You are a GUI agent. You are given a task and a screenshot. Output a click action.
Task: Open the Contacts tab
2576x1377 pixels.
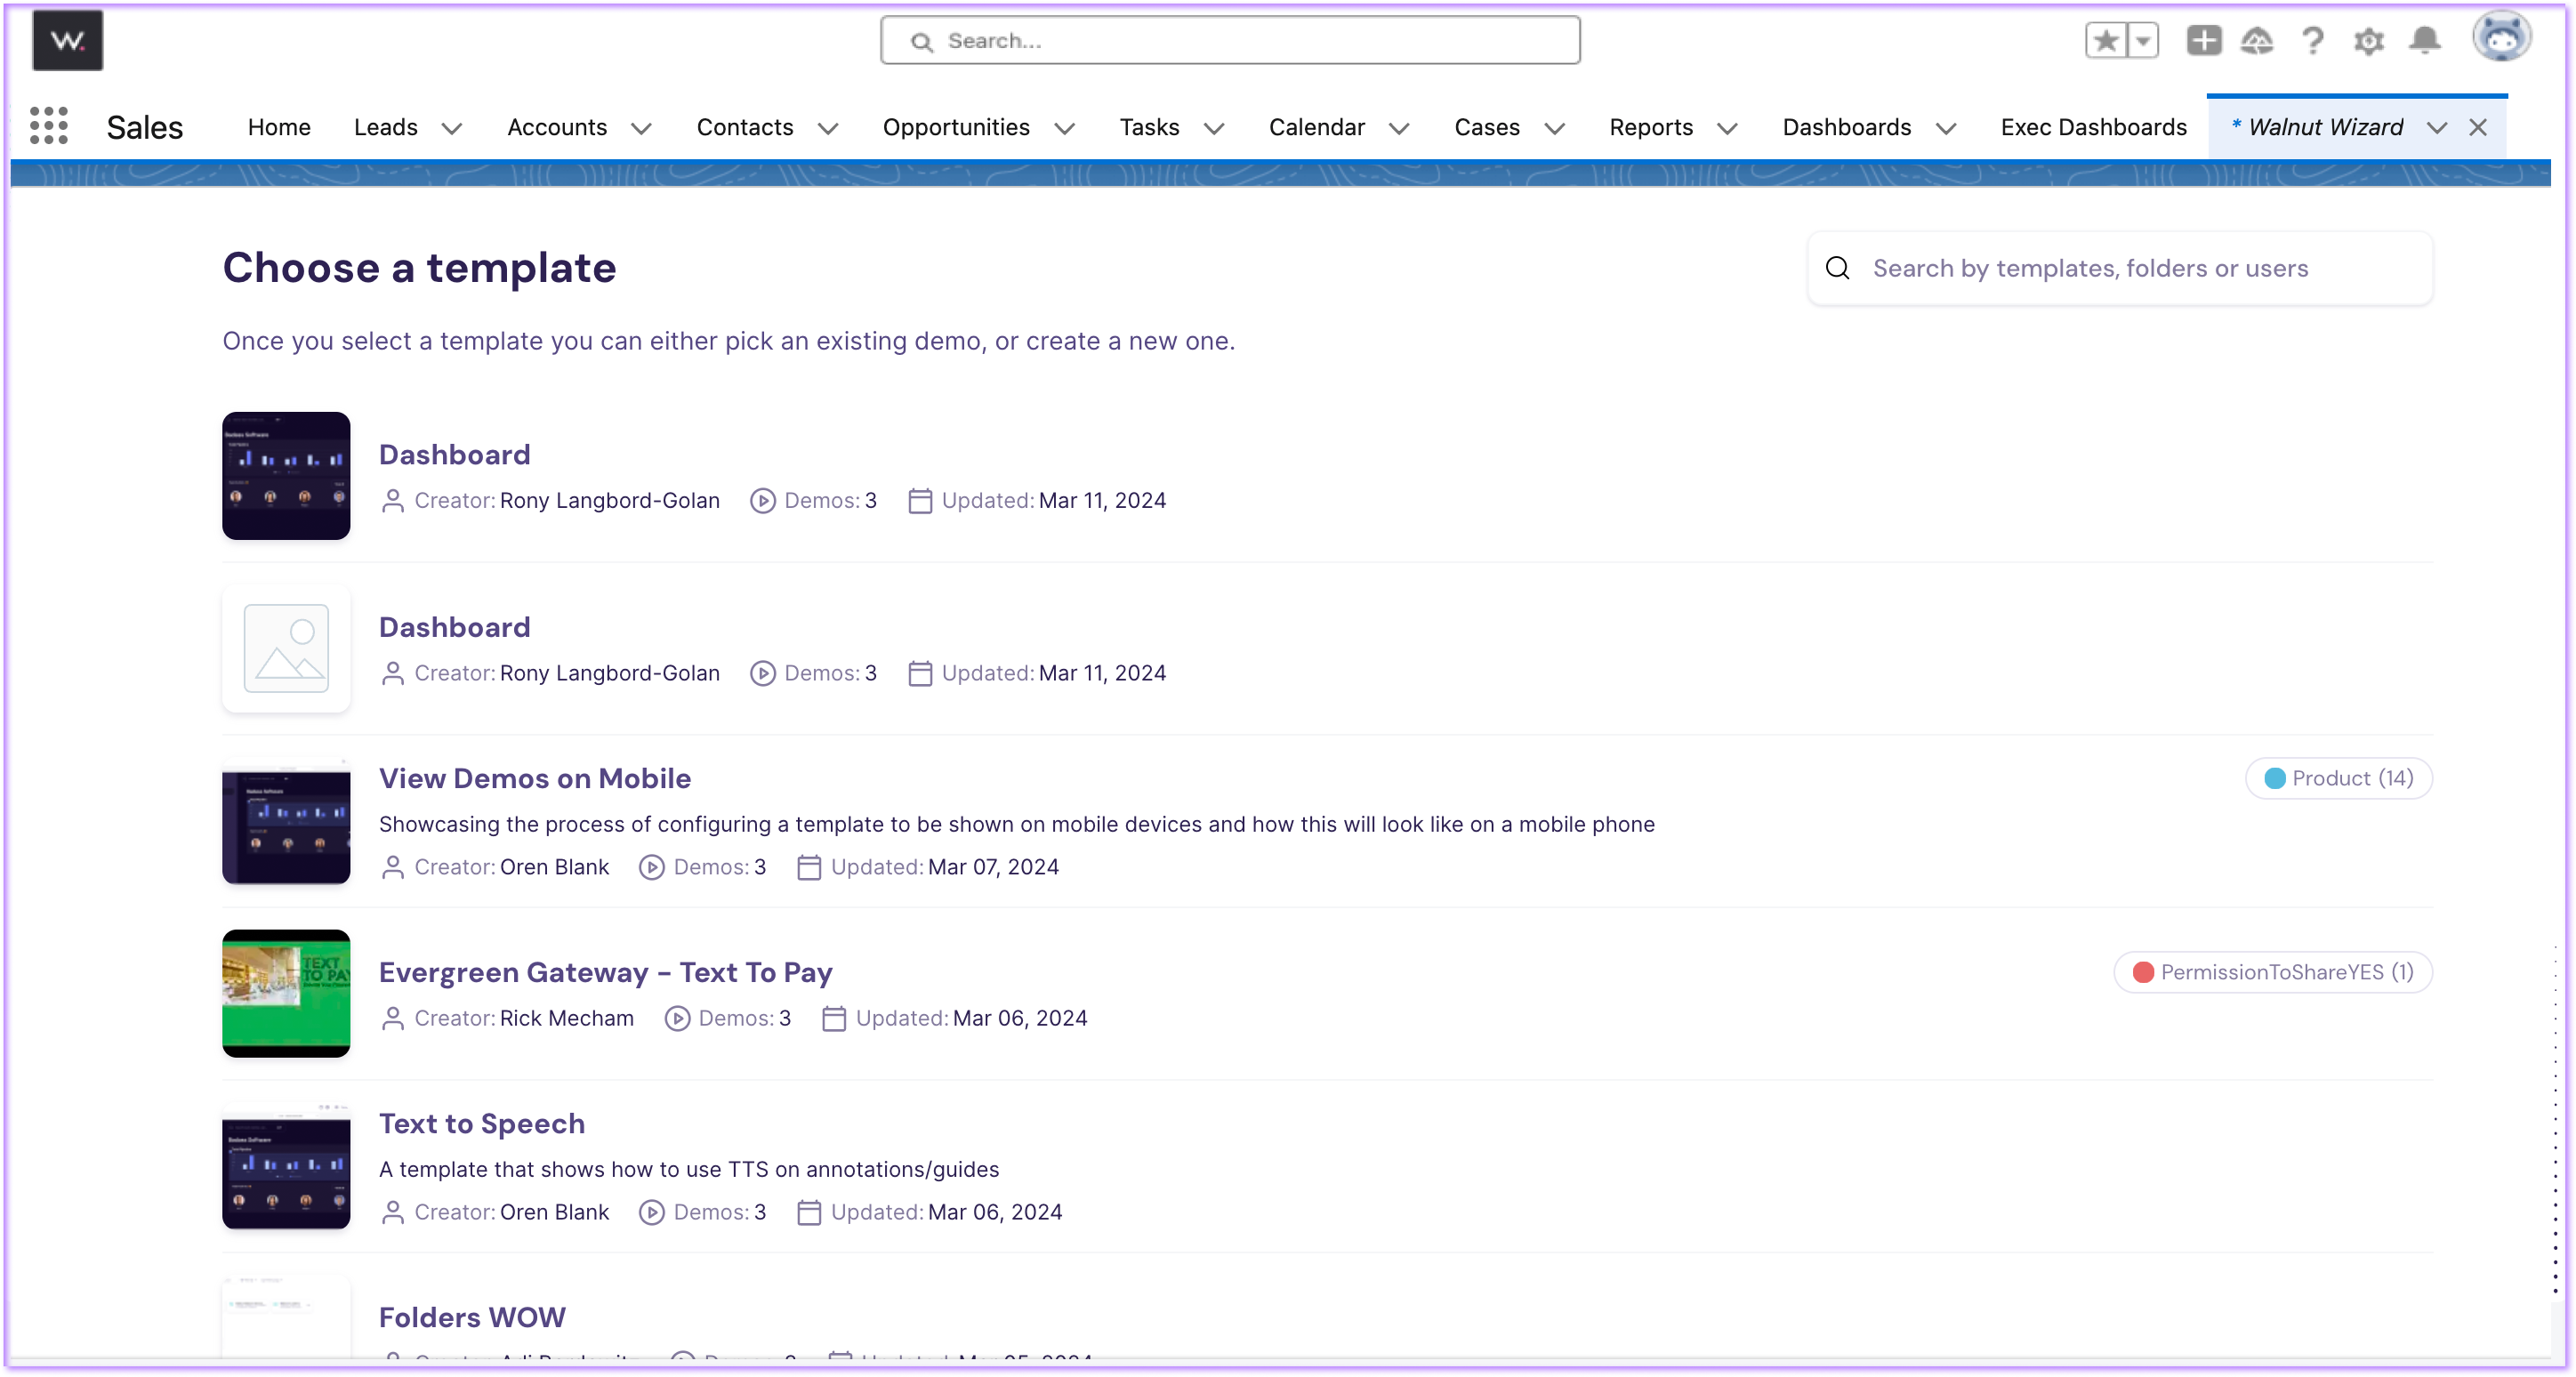[x=745, y=127]
